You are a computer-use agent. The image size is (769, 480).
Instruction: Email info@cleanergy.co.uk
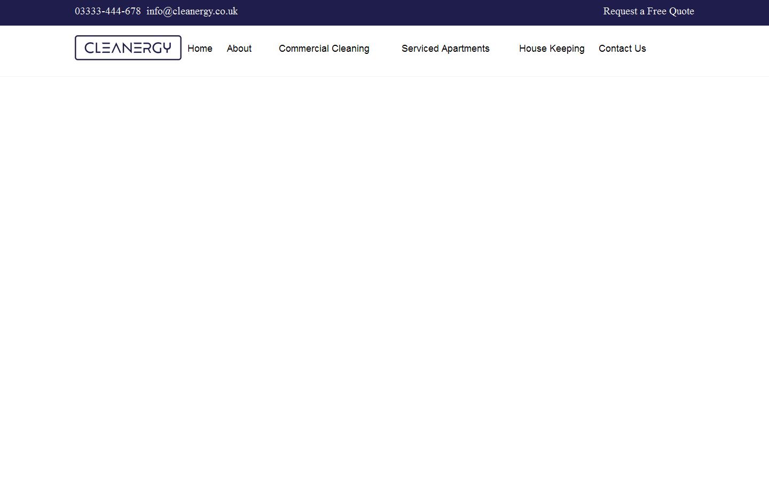(x=192, y=11)
